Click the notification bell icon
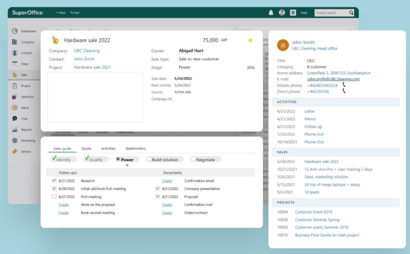 click(x=271, y=13)
